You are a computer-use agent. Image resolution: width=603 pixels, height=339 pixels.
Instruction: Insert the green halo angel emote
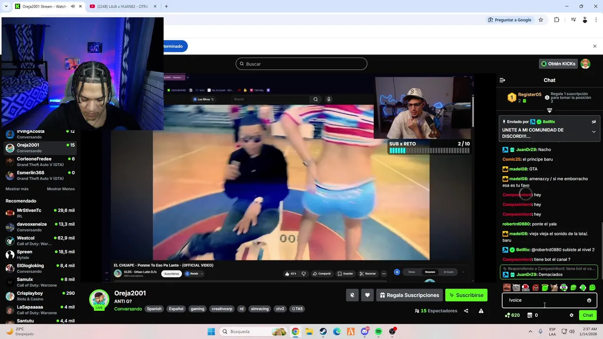pyautogui.click(x=545, y=287)
